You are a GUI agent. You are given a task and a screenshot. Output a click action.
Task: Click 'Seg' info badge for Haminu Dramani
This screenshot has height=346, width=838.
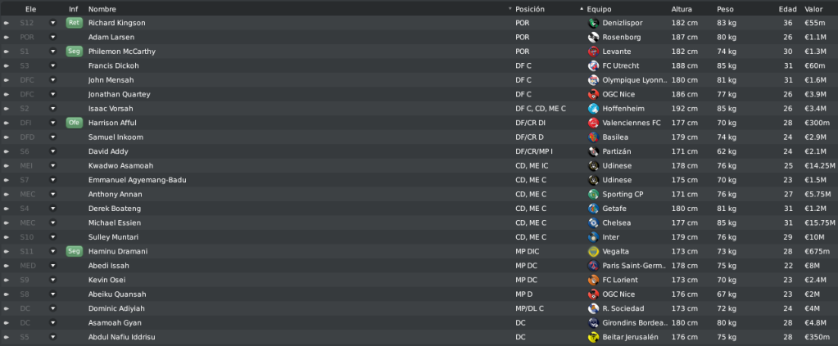click(75, 251)
